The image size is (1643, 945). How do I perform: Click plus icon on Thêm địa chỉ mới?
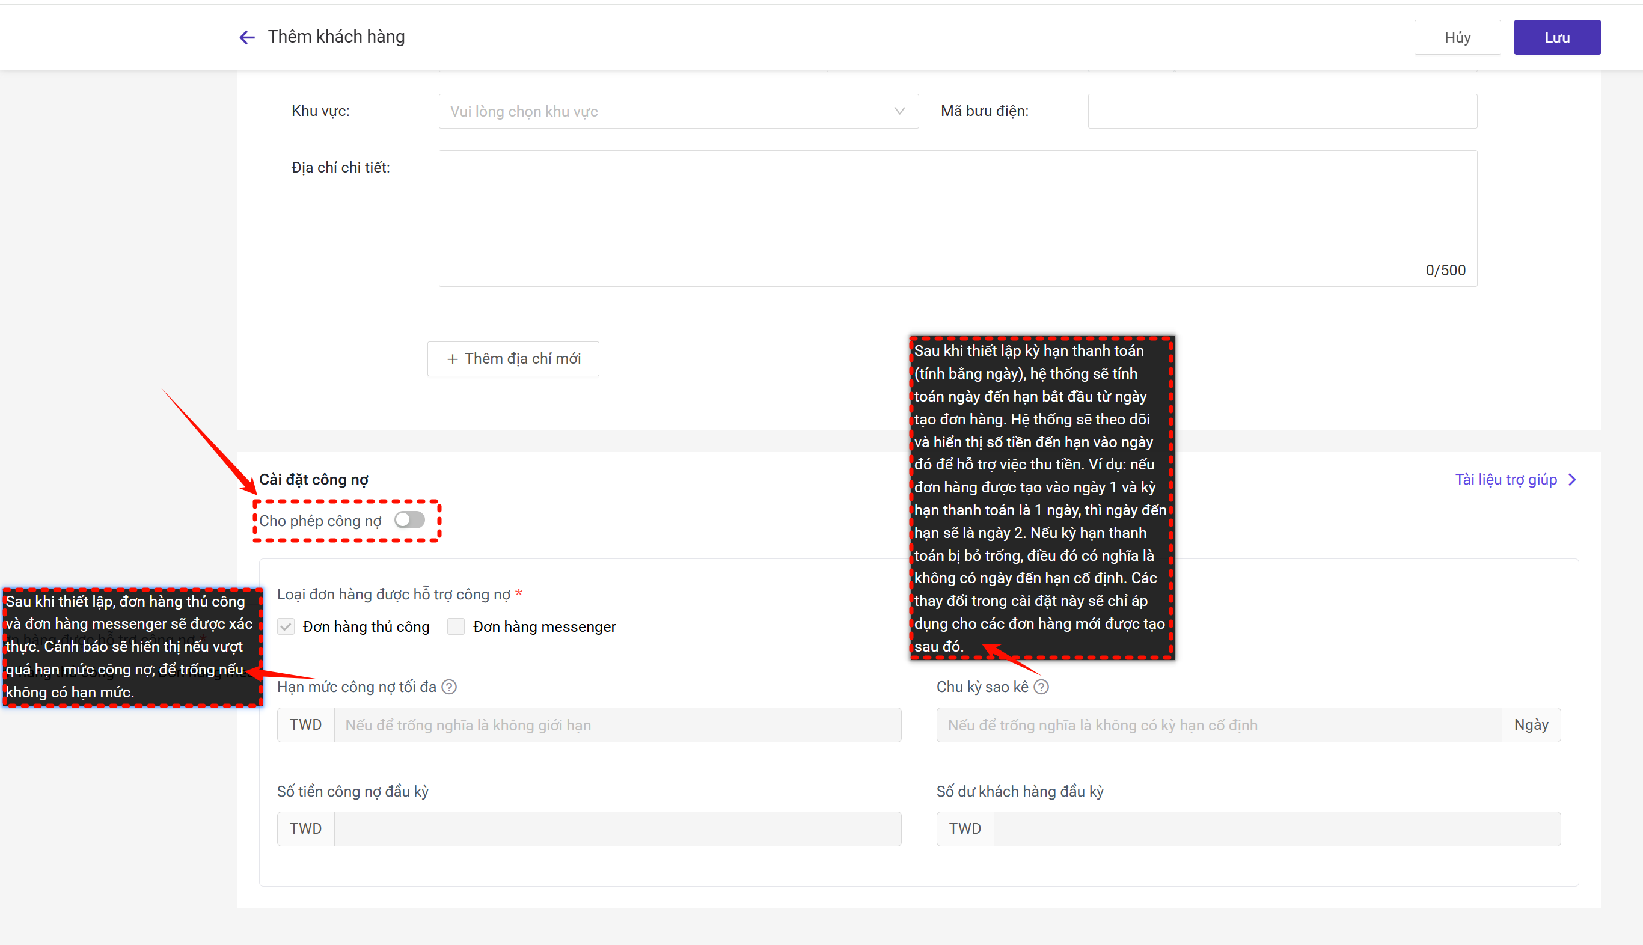coord(452,359)
